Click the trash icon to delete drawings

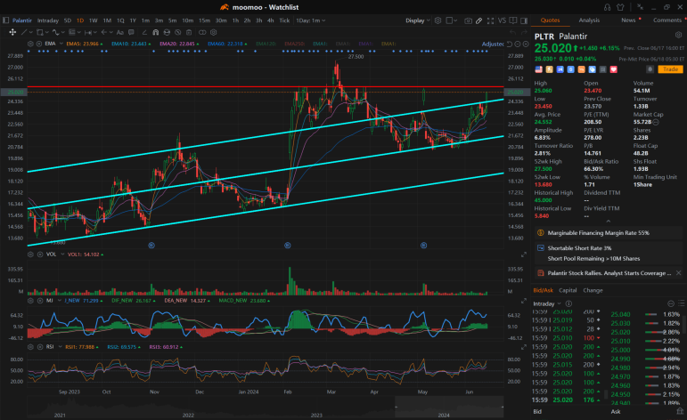(189, 32)
